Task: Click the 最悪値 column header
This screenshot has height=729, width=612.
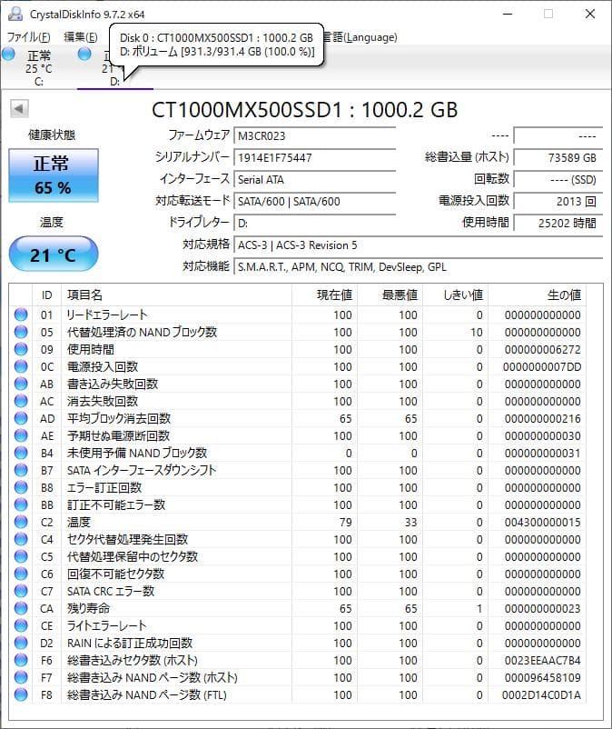Action: tap(390, 295)
